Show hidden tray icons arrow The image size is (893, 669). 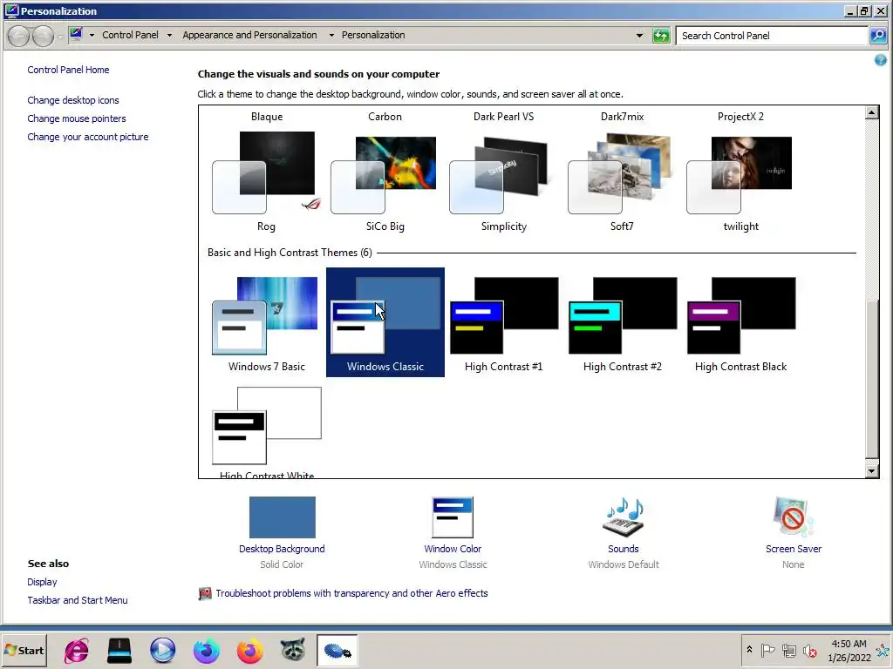pos(749,650)
